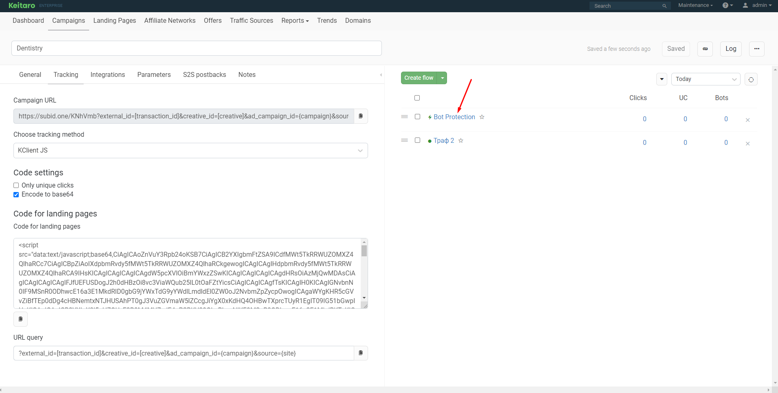Open the Bot Protection flow
The width and height of the screenshot is (778, 393).
point(454,117)
